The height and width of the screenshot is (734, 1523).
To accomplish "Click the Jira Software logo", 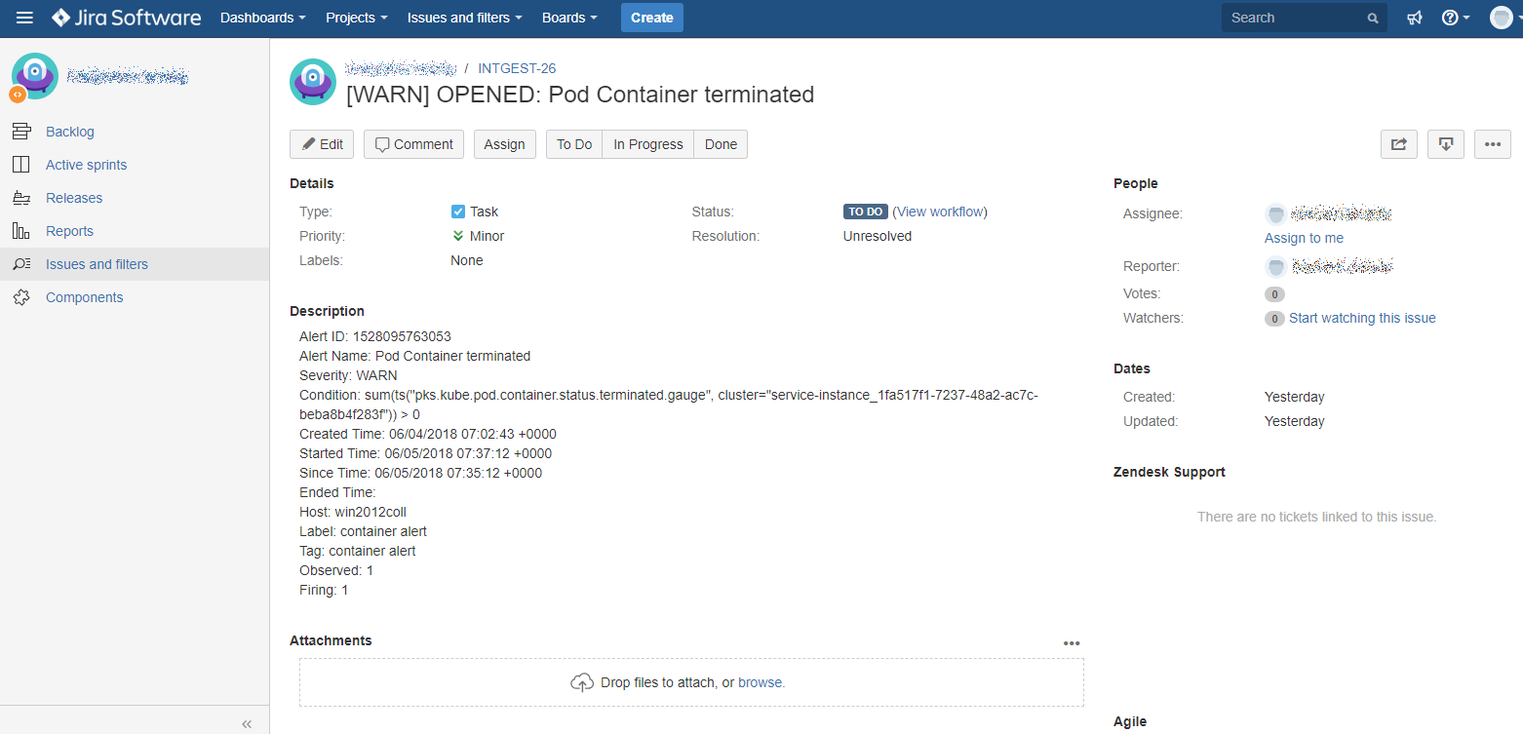I will pyautogui.click(x=127, y=18).
